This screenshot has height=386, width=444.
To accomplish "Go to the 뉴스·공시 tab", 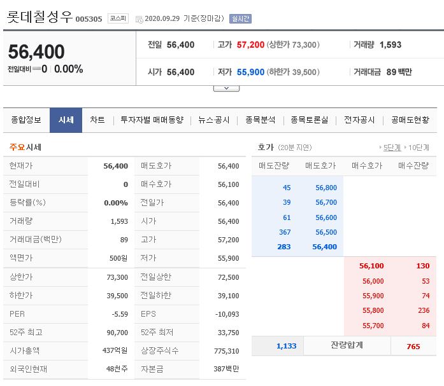I will point(214,120).
